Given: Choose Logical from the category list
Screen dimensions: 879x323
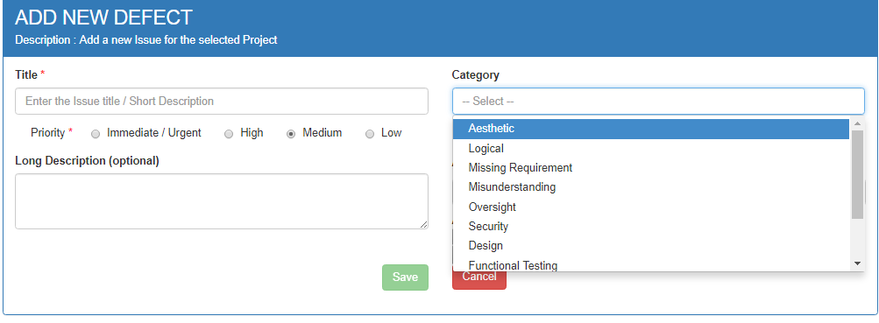Looking at the screenshot, I should click(x=651, y=148).
